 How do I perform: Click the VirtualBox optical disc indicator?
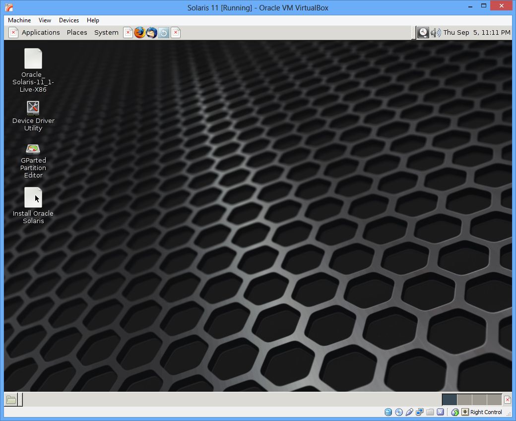click(399, 412)
